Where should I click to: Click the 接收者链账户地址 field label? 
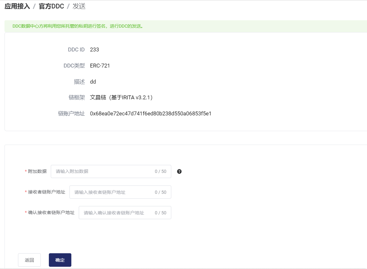click(47, 192)
